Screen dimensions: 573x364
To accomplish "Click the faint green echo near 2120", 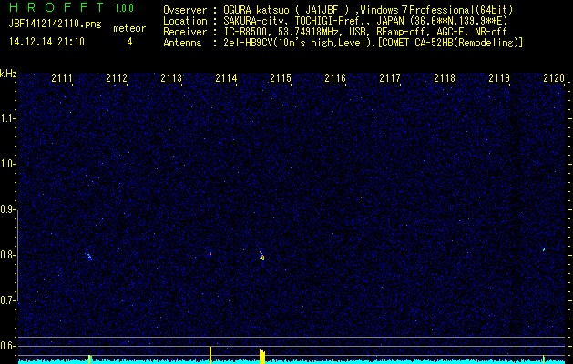I will coord(544,249).
